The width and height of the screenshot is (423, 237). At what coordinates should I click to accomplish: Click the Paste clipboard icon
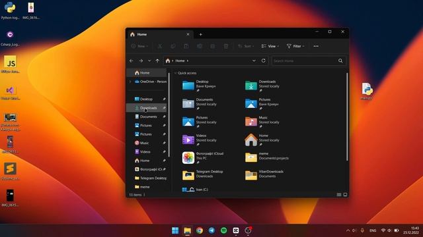click(x=186, y=46)
